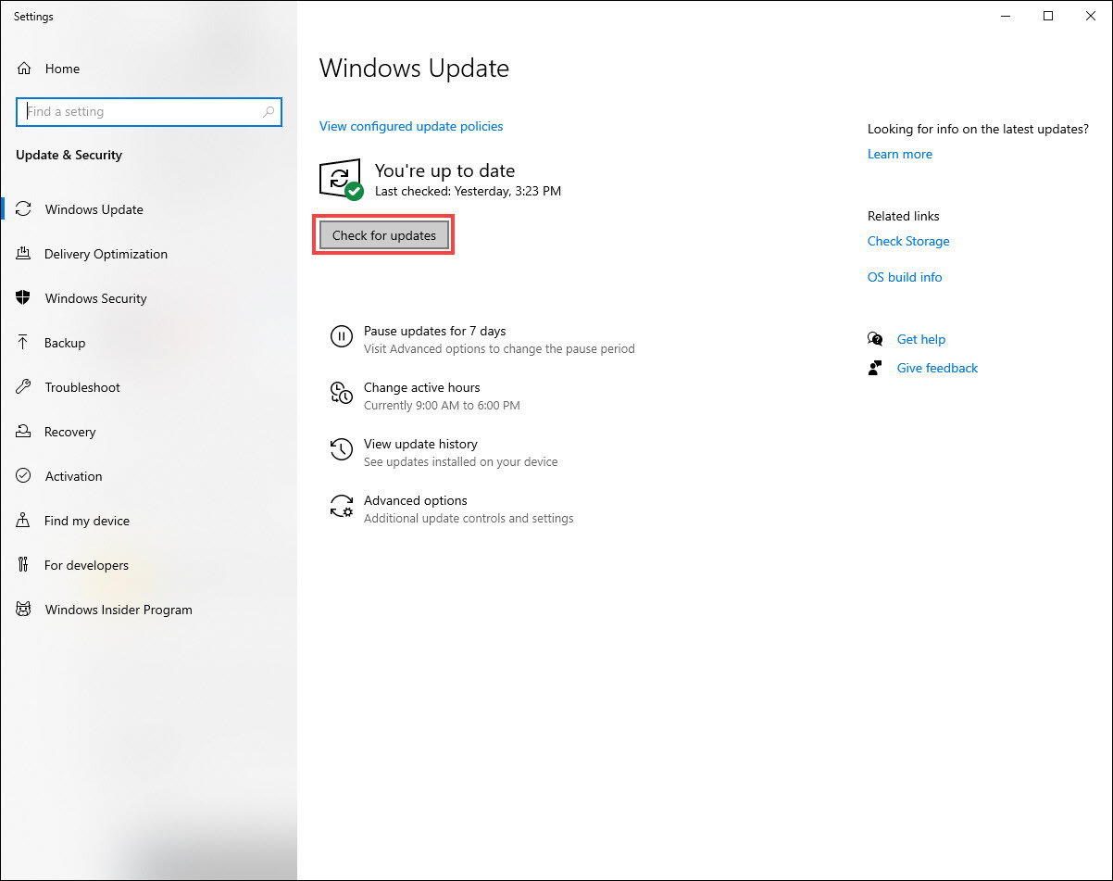The image size is (1113, 881).
Task: Click the Get help link text
Action: click(921, 339)
